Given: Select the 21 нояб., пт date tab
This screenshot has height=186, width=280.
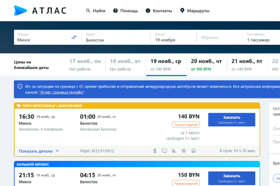Looking at the screenshot, I should (x=247, y=65).
